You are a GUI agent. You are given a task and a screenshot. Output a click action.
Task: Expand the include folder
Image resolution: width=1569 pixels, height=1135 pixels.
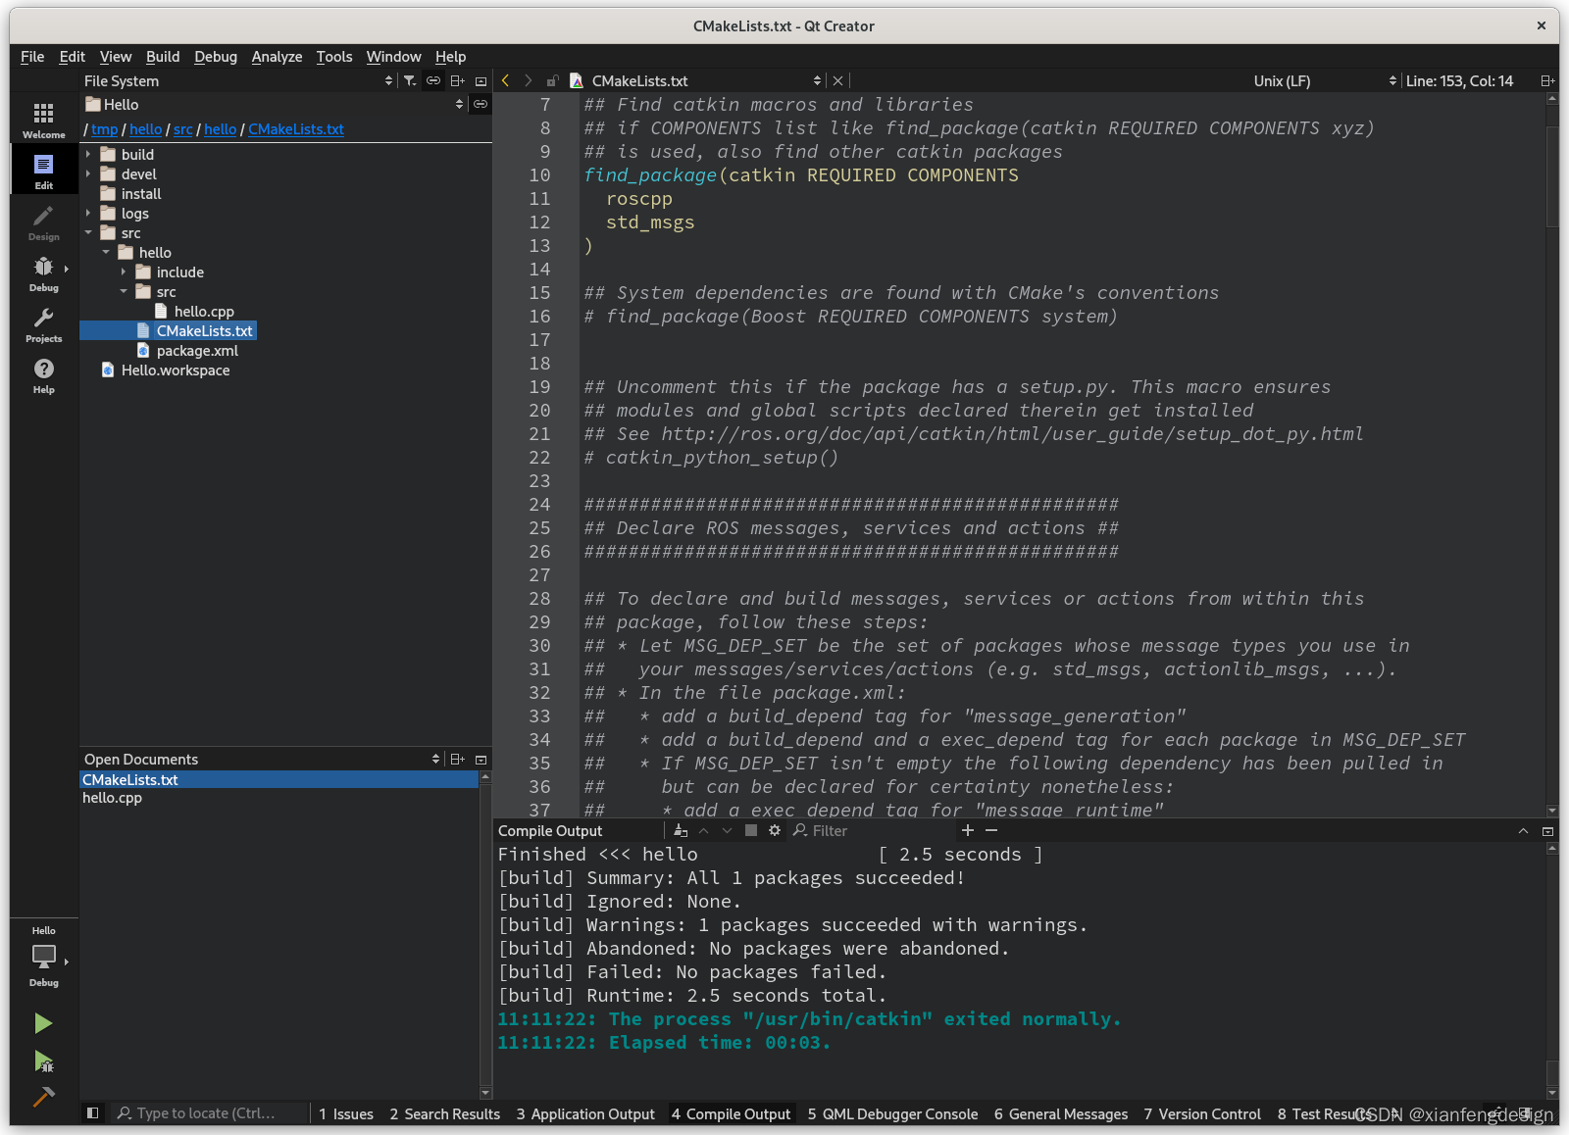[x=124, y=271]
